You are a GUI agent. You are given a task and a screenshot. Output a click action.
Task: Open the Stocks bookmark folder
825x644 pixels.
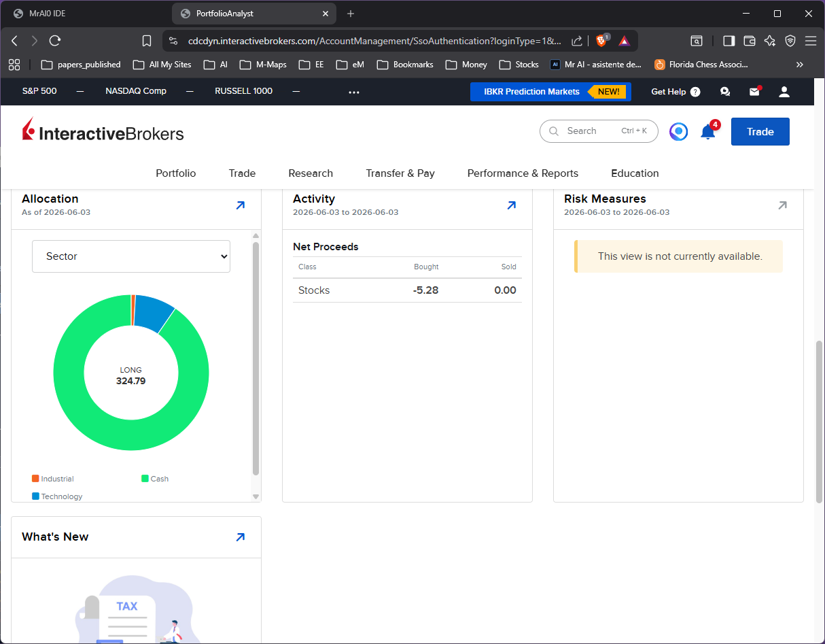(519, 65)
